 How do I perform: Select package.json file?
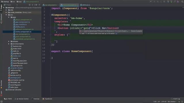(14, 78)
